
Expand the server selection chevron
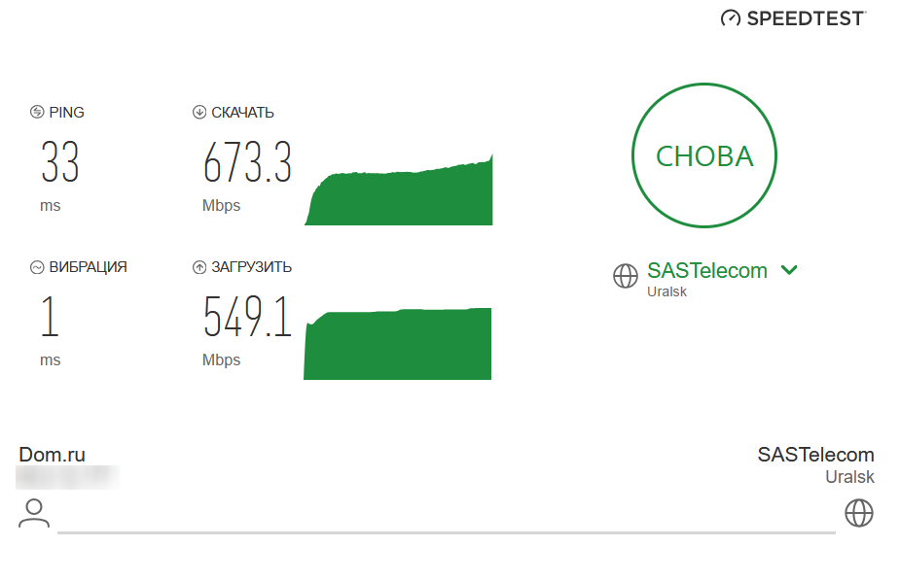pos(790,270)
